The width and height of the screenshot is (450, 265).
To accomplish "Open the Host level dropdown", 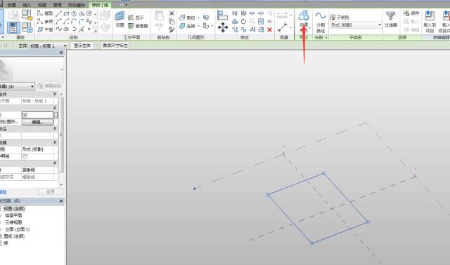I will coord(42,46).
